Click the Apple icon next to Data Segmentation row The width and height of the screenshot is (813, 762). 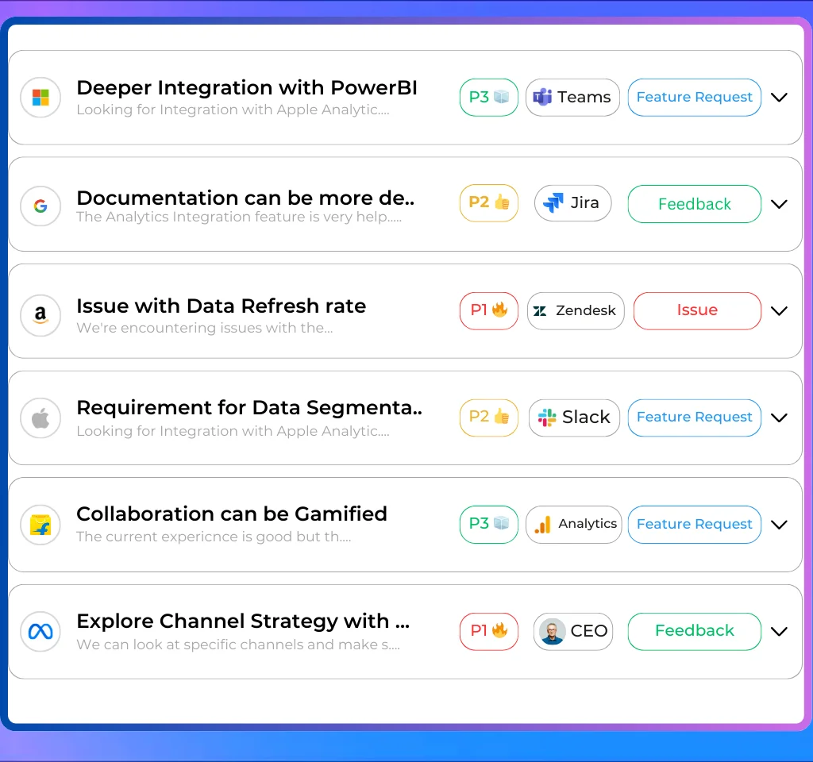point(40,418)
